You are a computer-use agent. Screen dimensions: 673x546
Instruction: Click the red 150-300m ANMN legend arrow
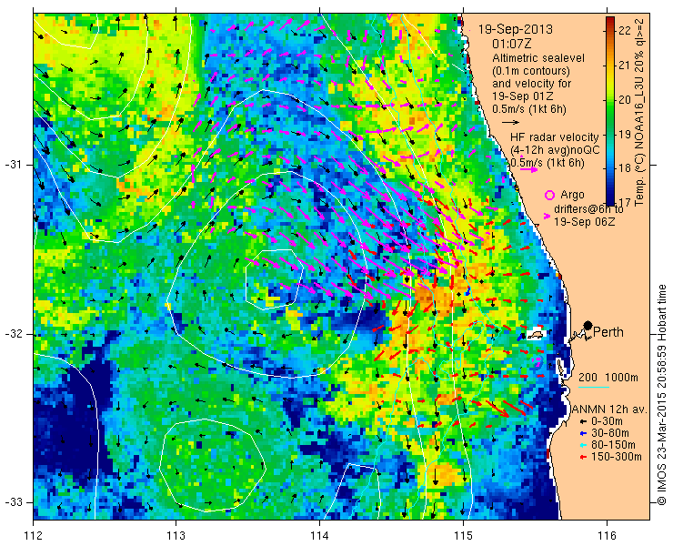coord(582,457)
